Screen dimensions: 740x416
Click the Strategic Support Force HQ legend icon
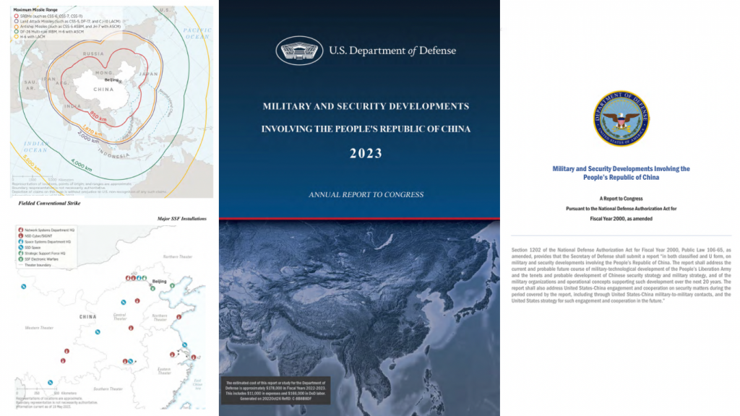pos(21,253)
